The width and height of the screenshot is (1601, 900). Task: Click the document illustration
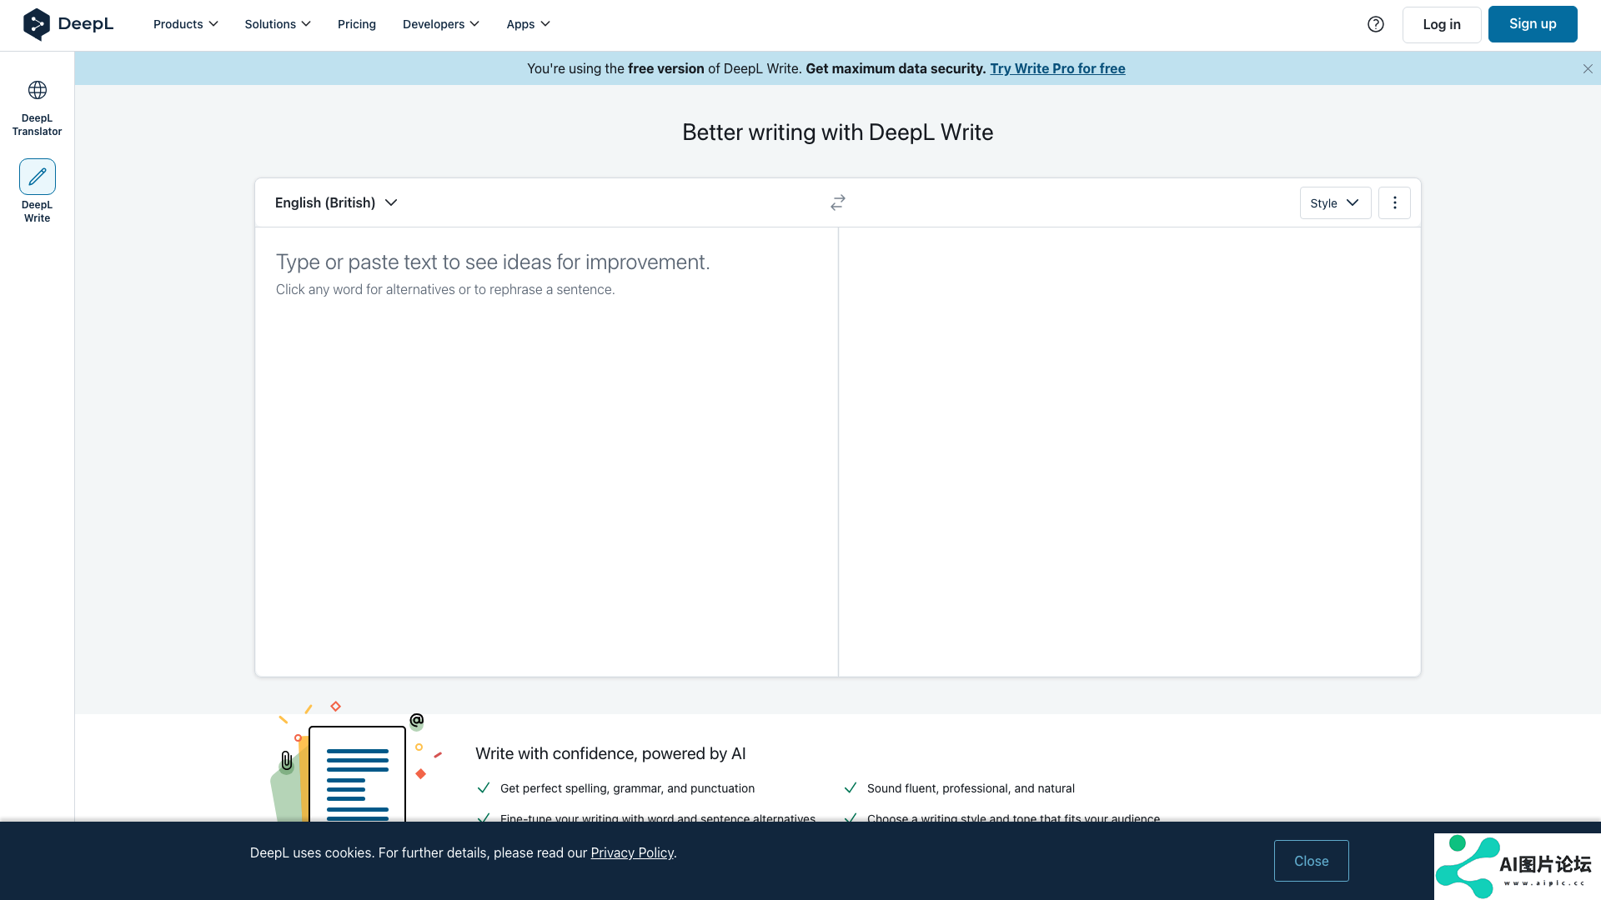356,762
